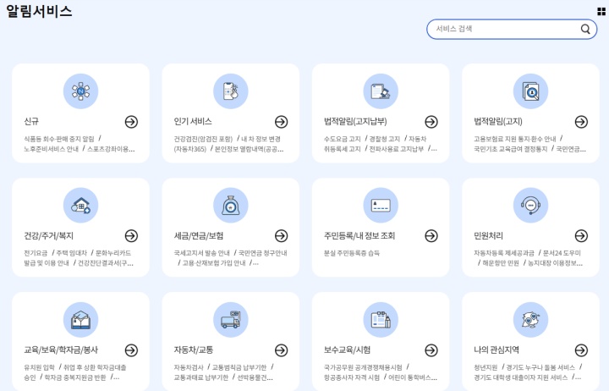The height and width of the screenshot is (391, 609).
Task: Click the 자동차/교통 heading
Action: 194,350
